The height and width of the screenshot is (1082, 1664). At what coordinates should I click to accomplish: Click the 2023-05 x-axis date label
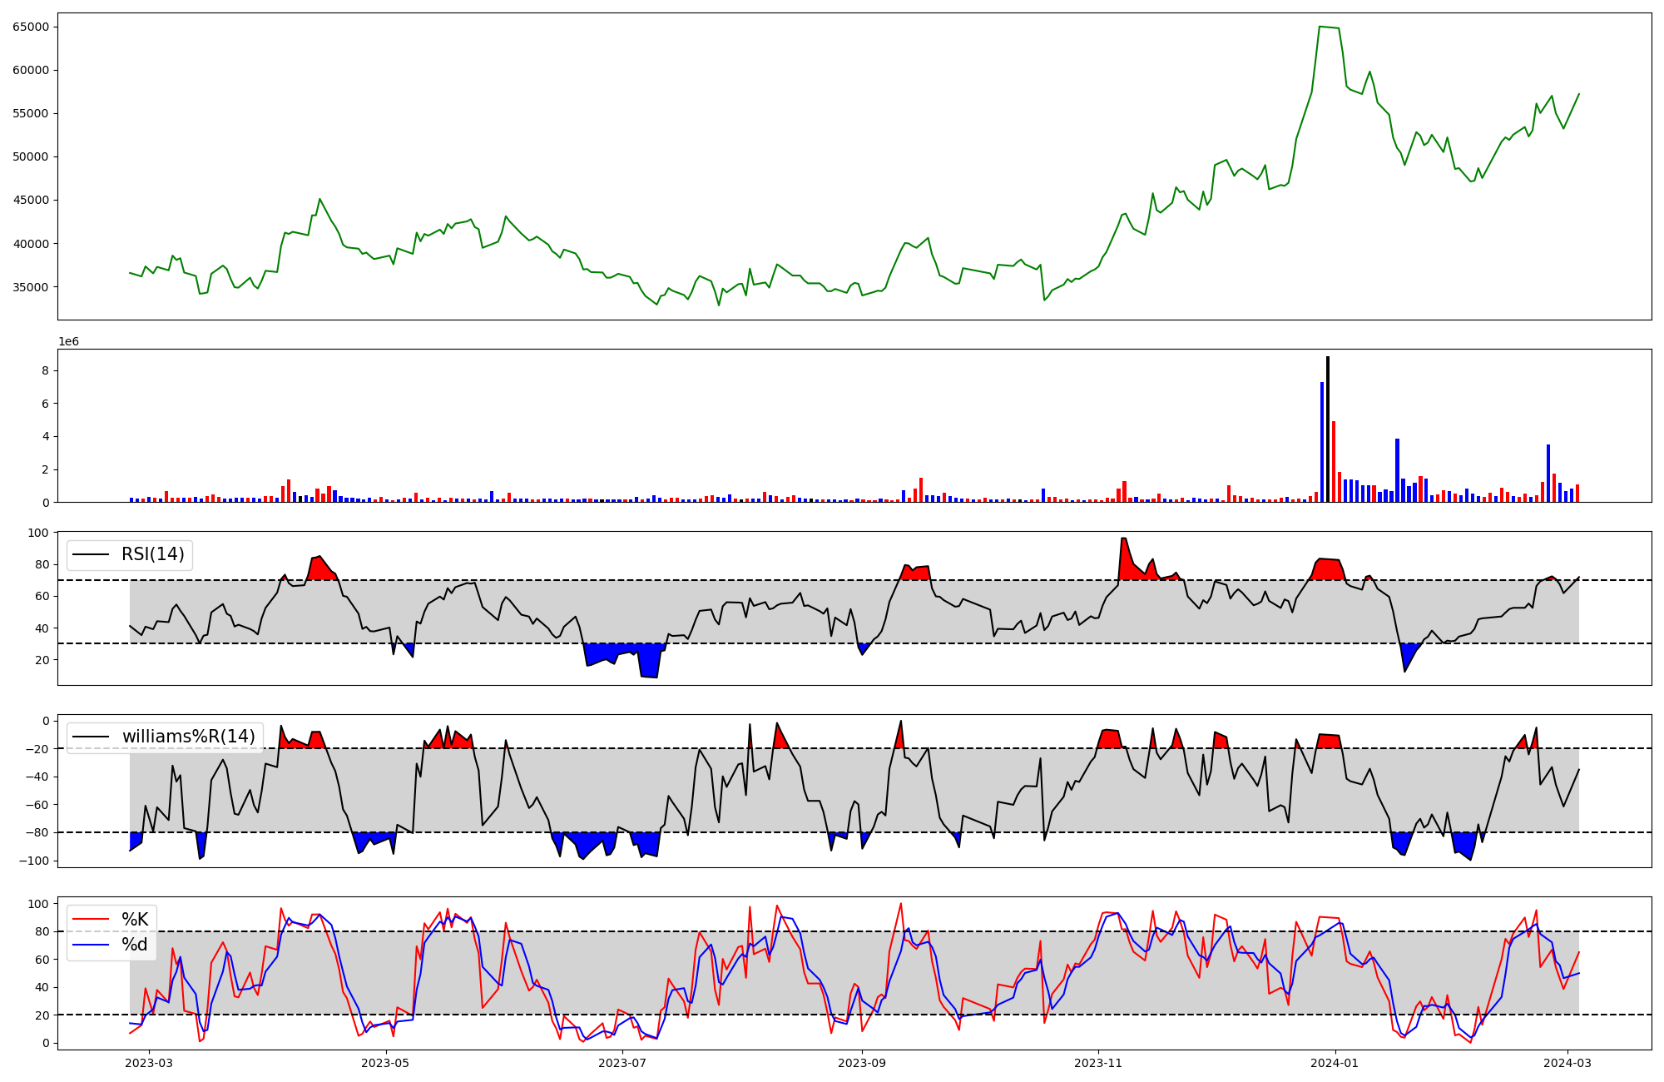click(386, 1063)
